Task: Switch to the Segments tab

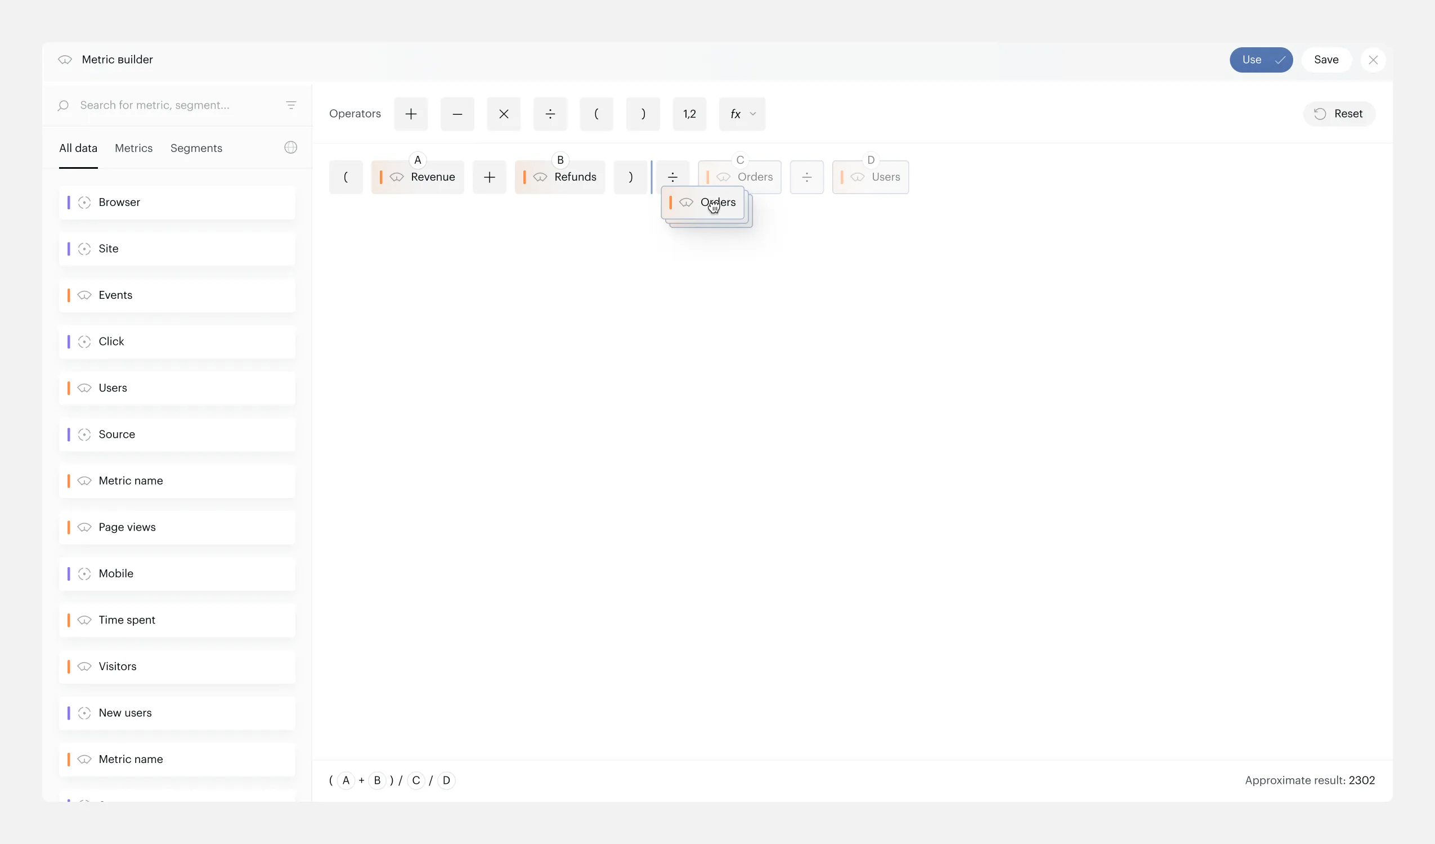Action: pos(196,148)
